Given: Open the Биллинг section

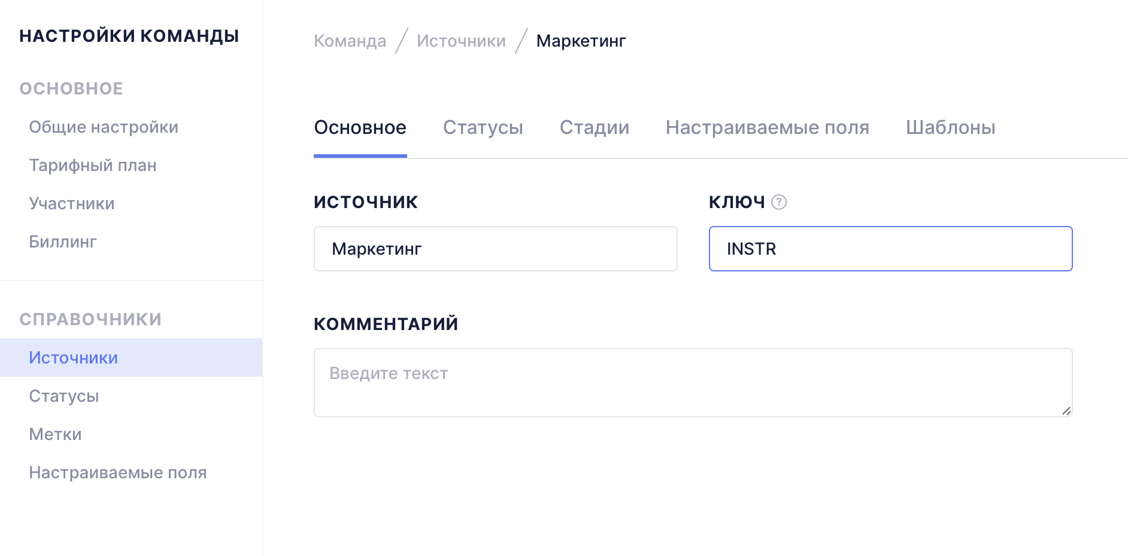Looking at the screenshot, I should click(x=63, y=242).
